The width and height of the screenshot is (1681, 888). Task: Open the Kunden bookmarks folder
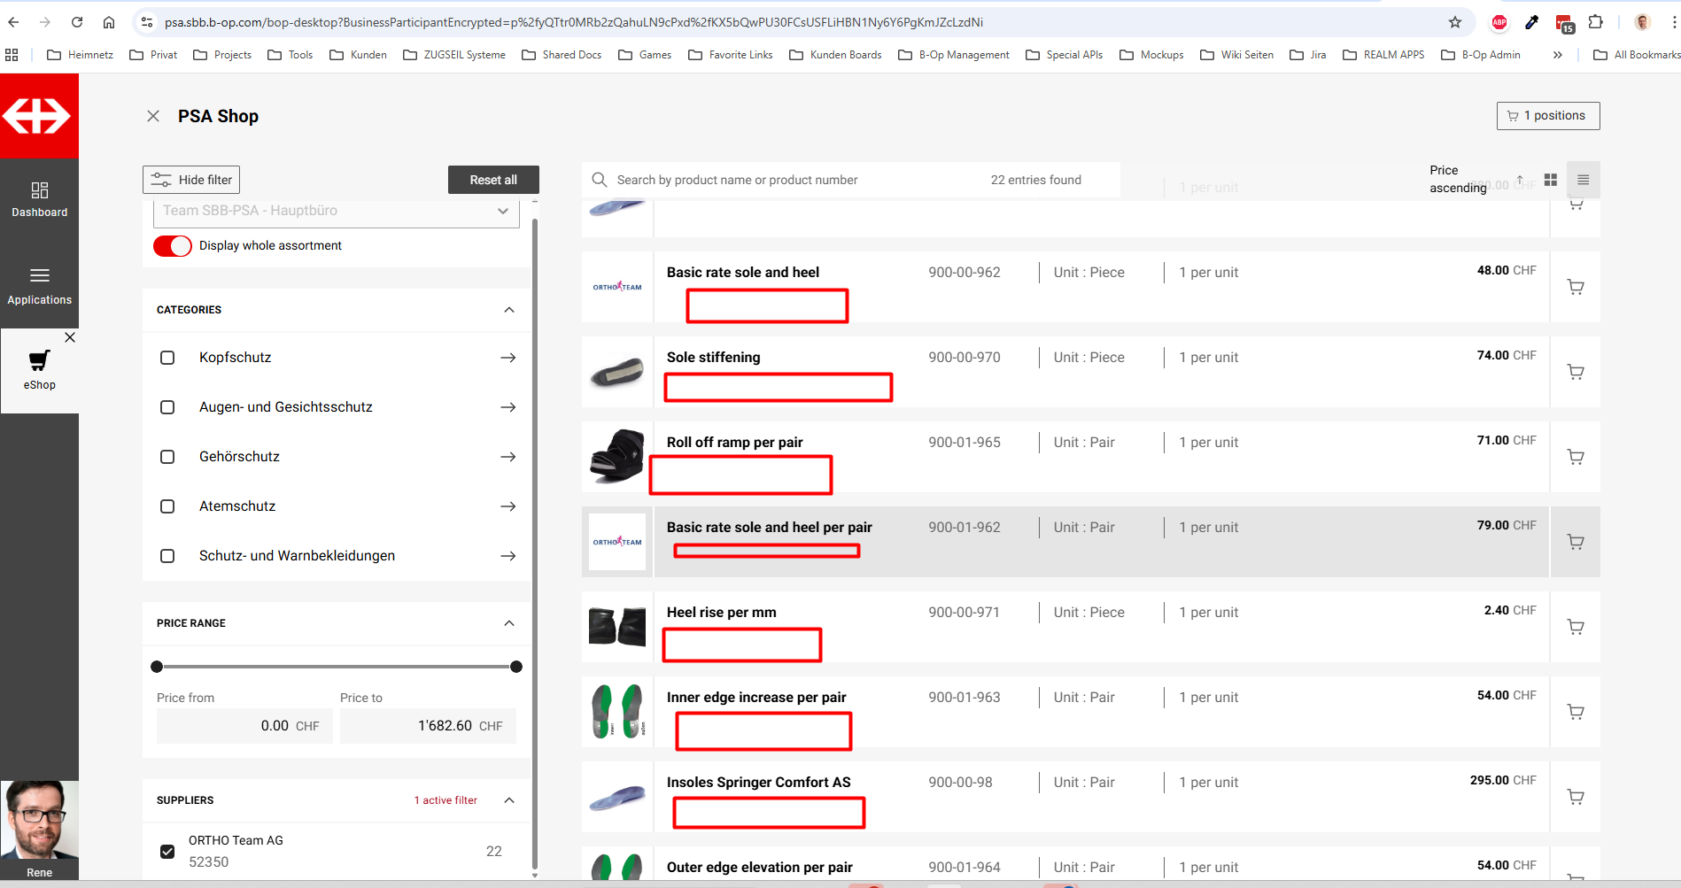[358, 55]
